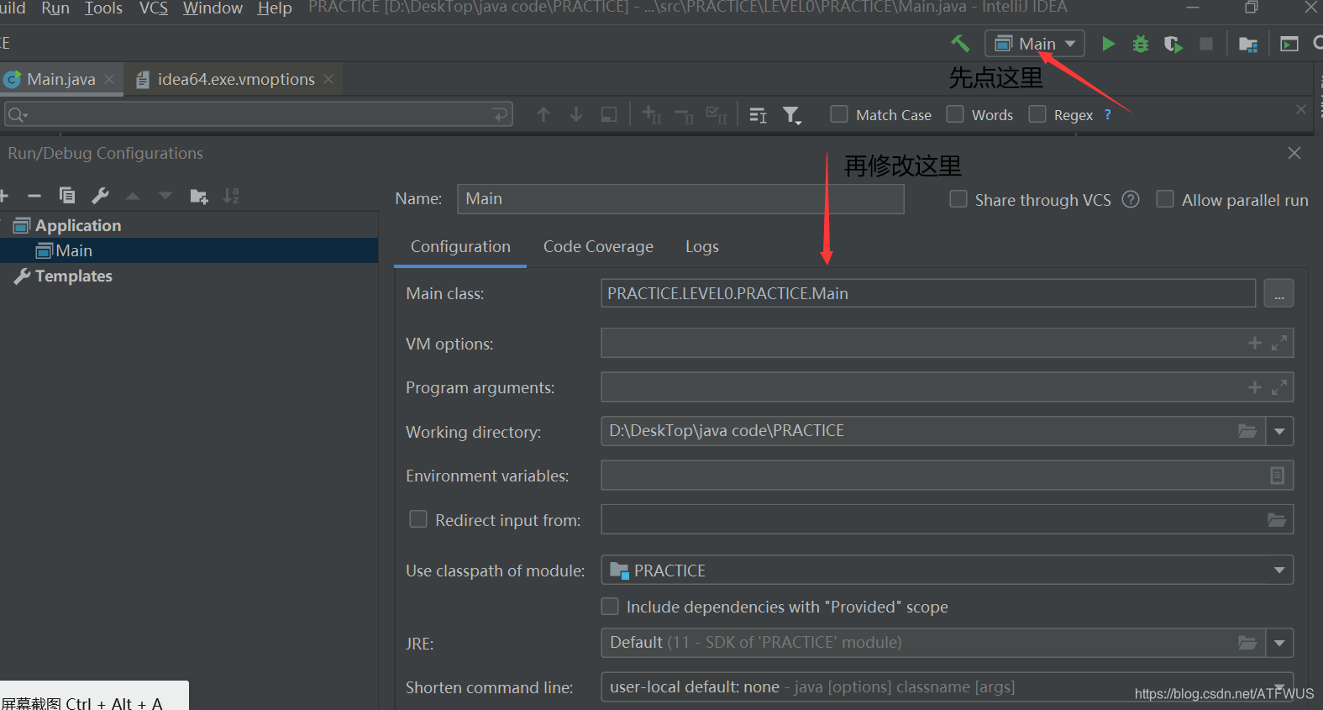Check Allow parallel run
Viewport: 1323px width, 710px height.
[x=1165, y=198]
